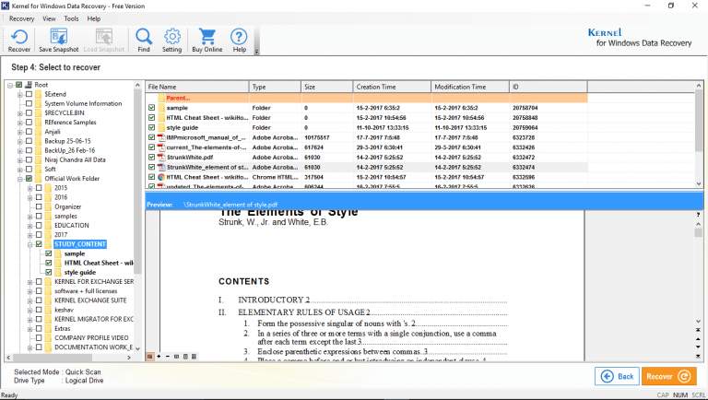Click the folder tree vertical scrollbar
This screenshot has width=708, height=400.
click(137, 217)
